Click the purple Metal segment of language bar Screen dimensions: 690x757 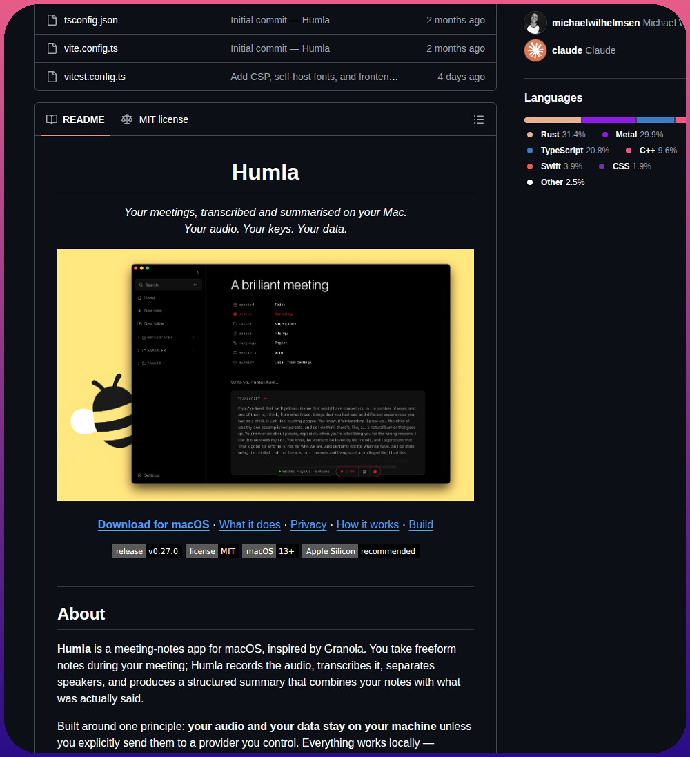609,120
